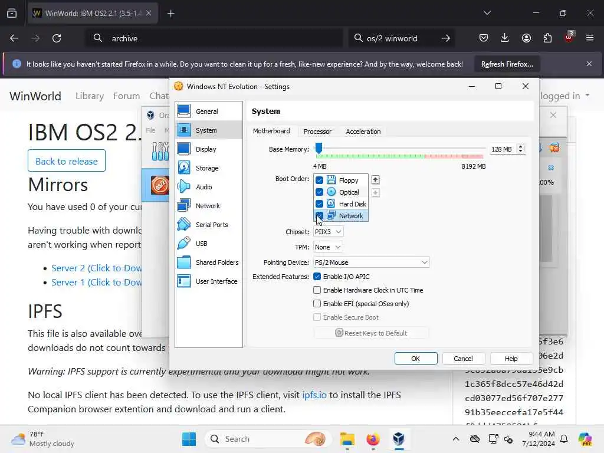Screen dimensions: 604x453
Task: Open Audio settings category
Action: [x=209, y=187]
